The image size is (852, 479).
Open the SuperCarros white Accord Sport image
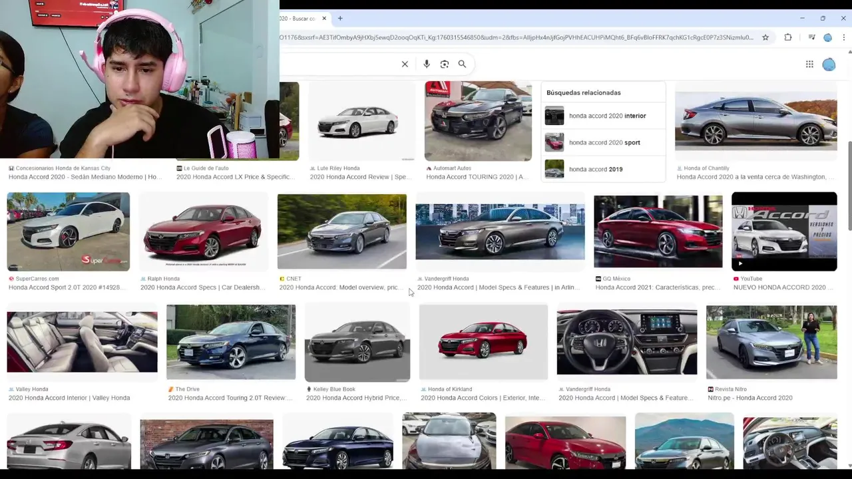click(x=69, y=232)
